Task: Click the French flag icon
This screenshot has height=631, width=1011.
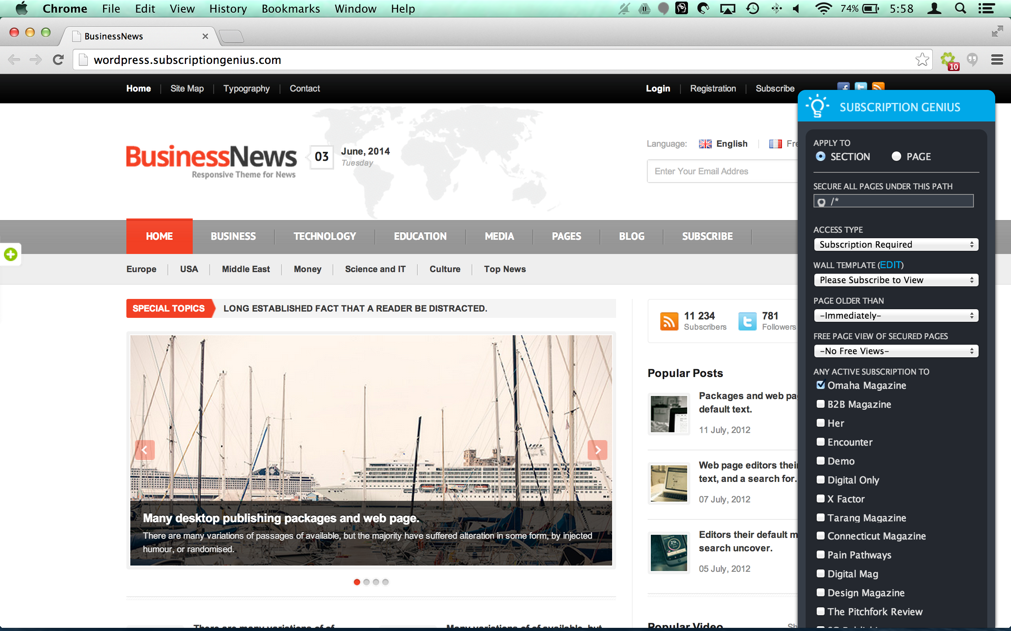Action: tap(775, 144)
